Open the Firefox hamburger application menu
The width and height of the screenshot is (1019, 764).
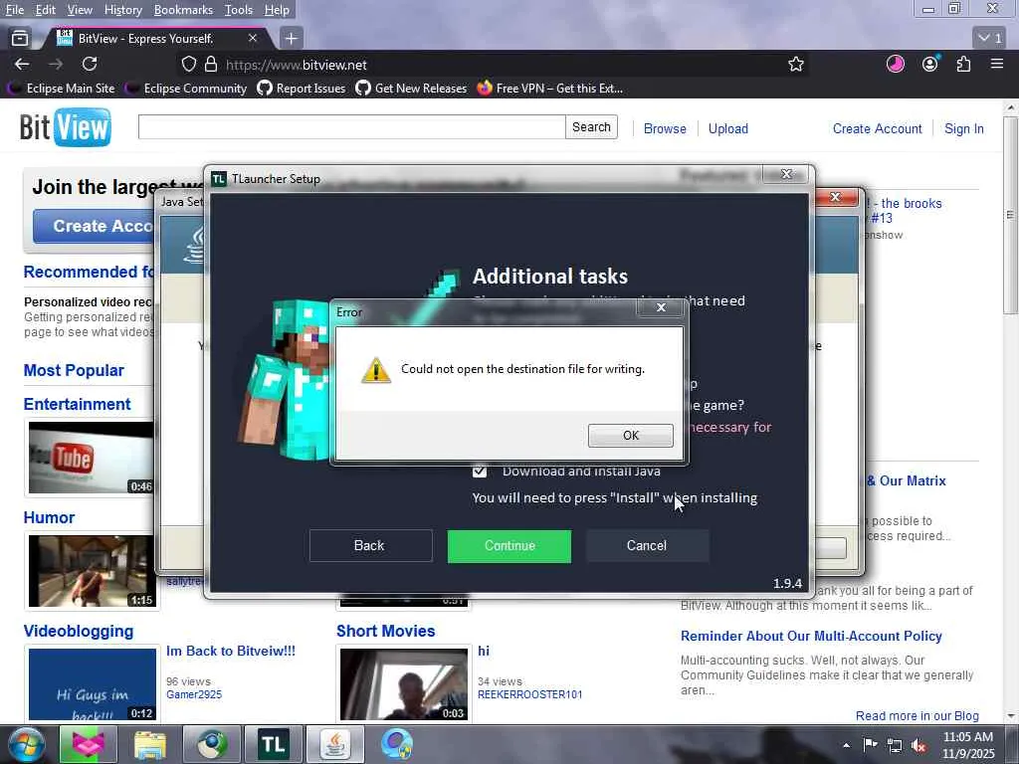997,64
